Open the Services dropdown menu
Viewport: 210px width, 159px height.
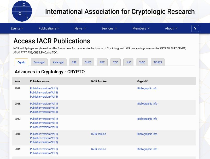(x=109, y=28)
